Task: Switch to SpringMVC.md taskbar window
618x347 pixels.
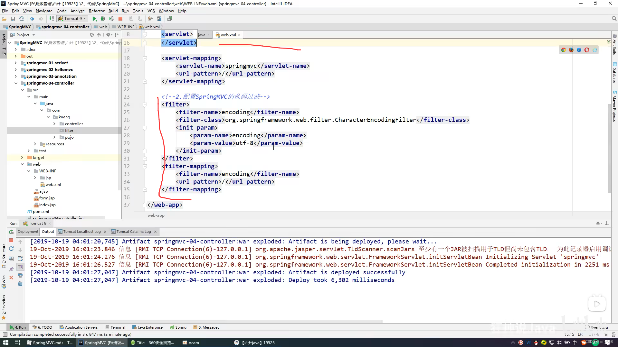Action: click(x=50, y=342)
